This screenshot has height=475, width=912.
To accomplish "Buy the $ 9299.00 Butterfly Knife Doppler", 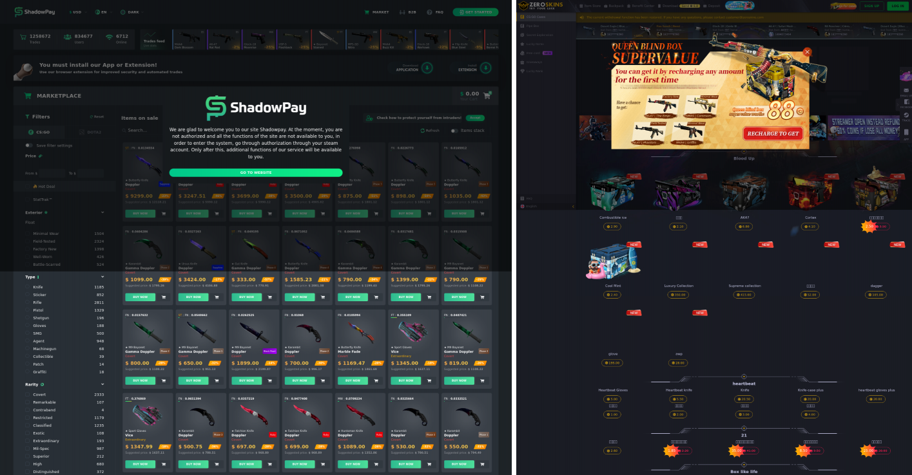I will (x=140, y=213).
